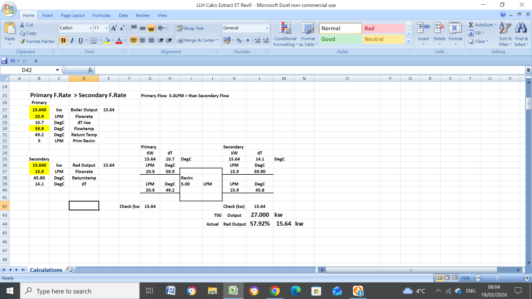Open the Page Layout ribbon tab
This screenshot has width=532, height=299.
(72, 15)
